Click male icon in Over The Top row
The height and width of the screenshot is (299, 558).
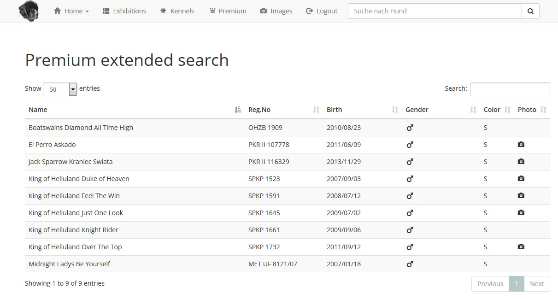[410, 247]
